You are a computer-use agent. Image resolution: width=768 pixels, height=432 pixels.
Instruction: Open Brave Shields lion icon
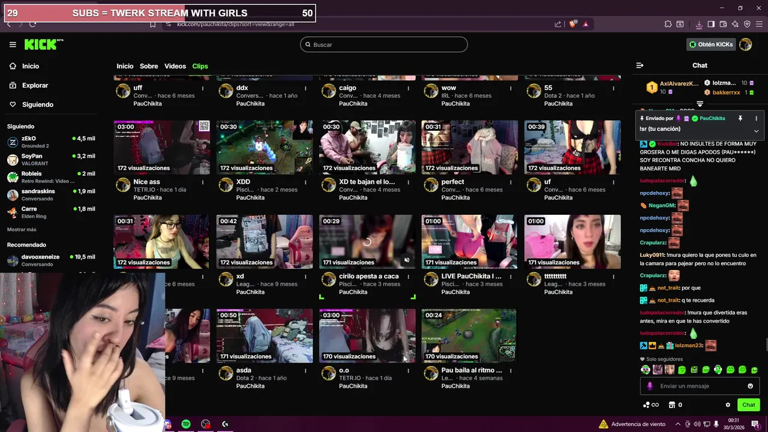click(573, 24)
